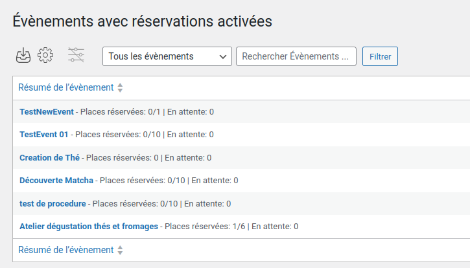
Task: Open the 'test de procedure' event
Action: [x=53, y=203]
